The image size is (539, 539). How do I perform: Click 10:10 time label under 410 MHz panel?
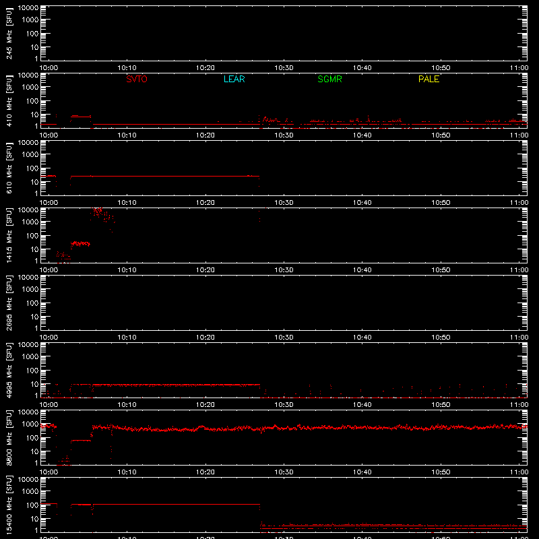coord(127,135)
